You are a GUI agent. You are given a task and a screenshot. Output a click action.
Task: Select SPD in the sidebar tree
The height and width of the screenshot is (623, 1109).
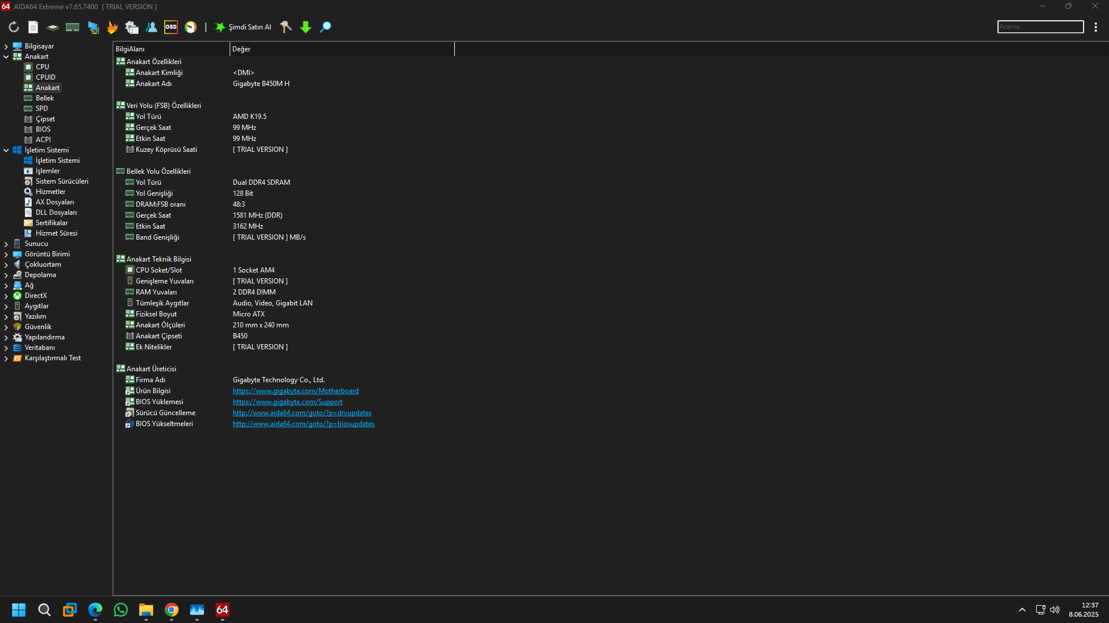pos(42,109)
